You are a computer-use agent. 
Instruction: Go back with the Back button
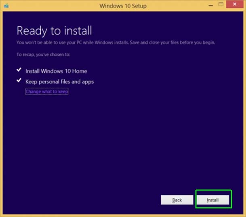click(x=177, y=200)
